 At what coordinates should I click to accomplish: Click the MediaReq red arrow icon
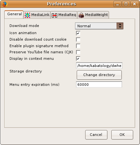click(x=54, y=15)
